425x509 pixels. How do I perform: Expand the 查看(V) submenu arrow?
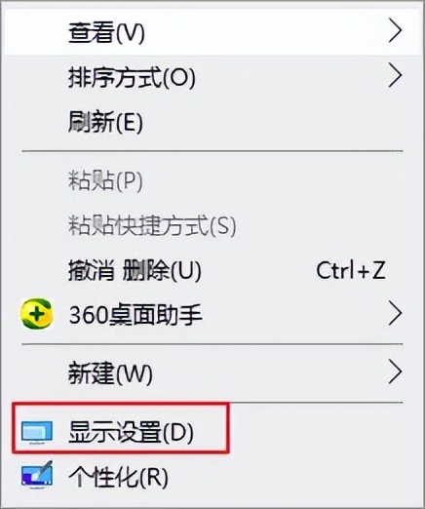tap(395, 31)
